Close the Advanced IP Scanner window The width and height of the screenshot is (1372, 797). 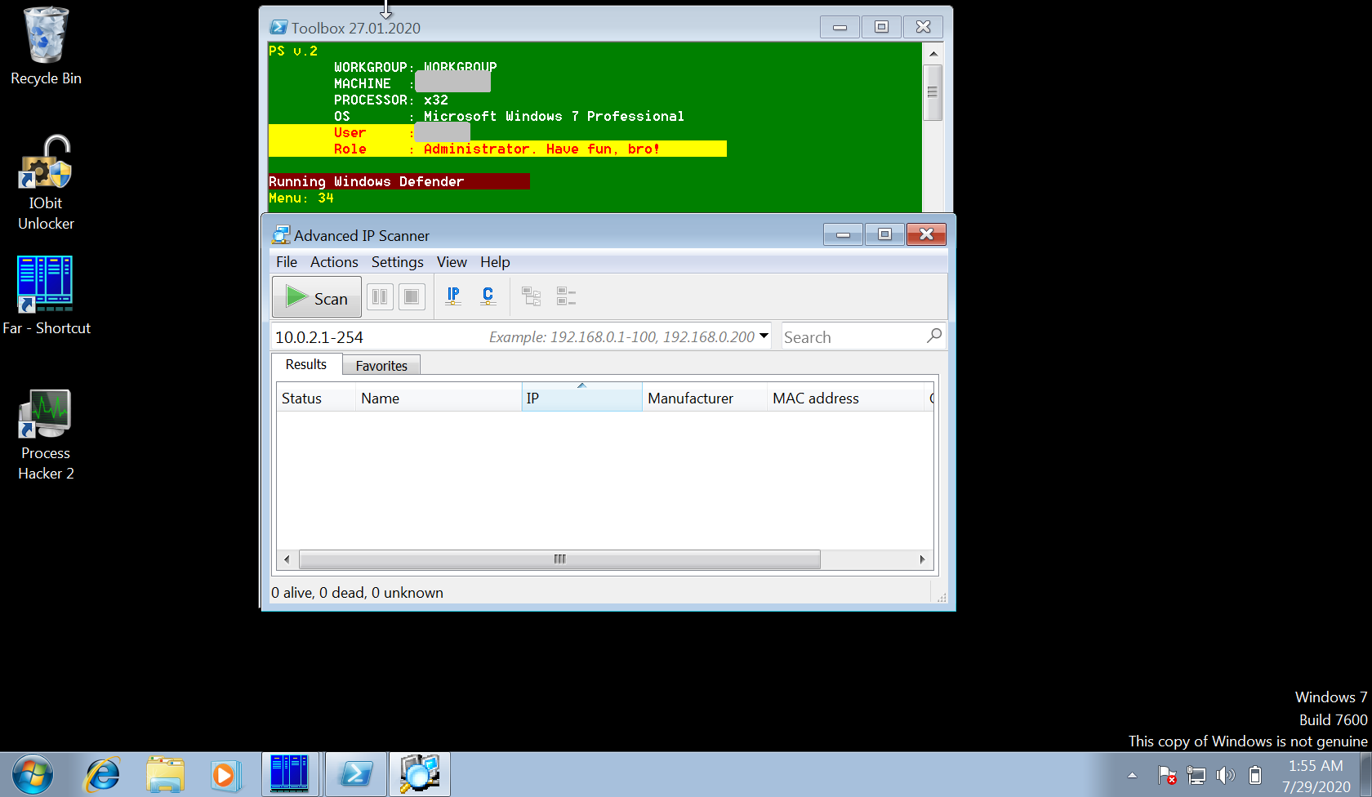click(926, 234)
